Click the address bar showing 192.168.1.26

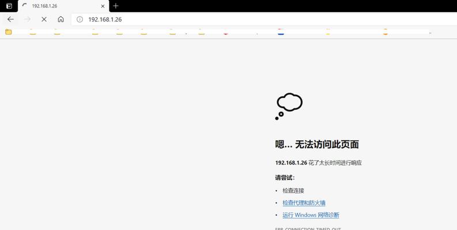pyautogui.click(x=264, y=19)
